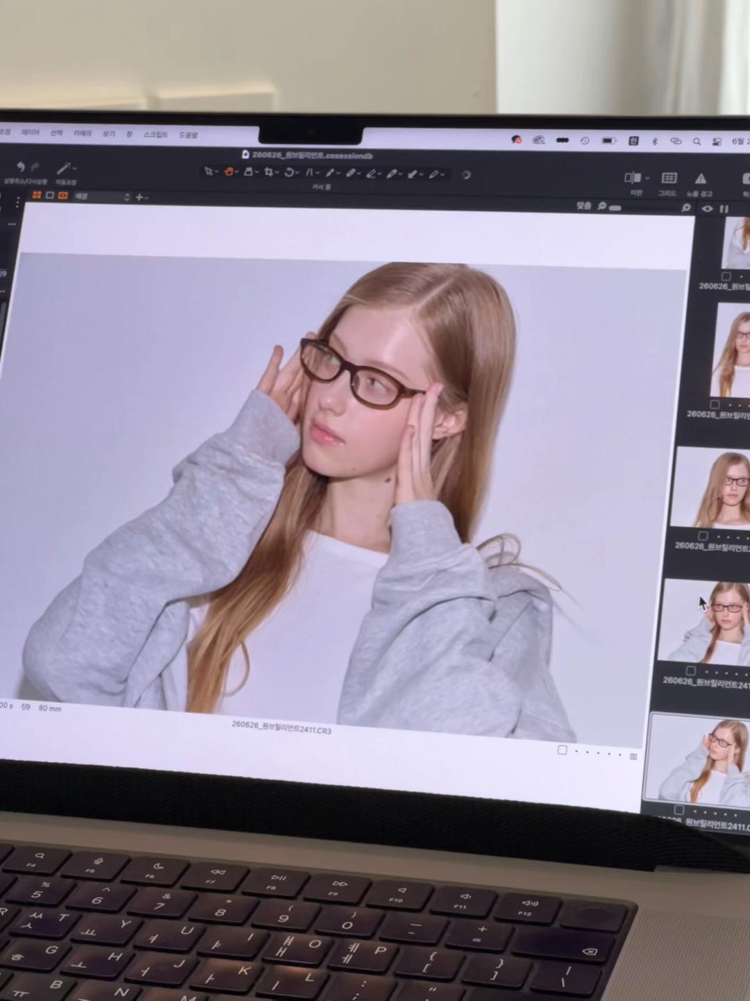This screenshot has width=750, height=1001.
Task: Toggle the Grid overlay icon
Action: tap(669, 178)
